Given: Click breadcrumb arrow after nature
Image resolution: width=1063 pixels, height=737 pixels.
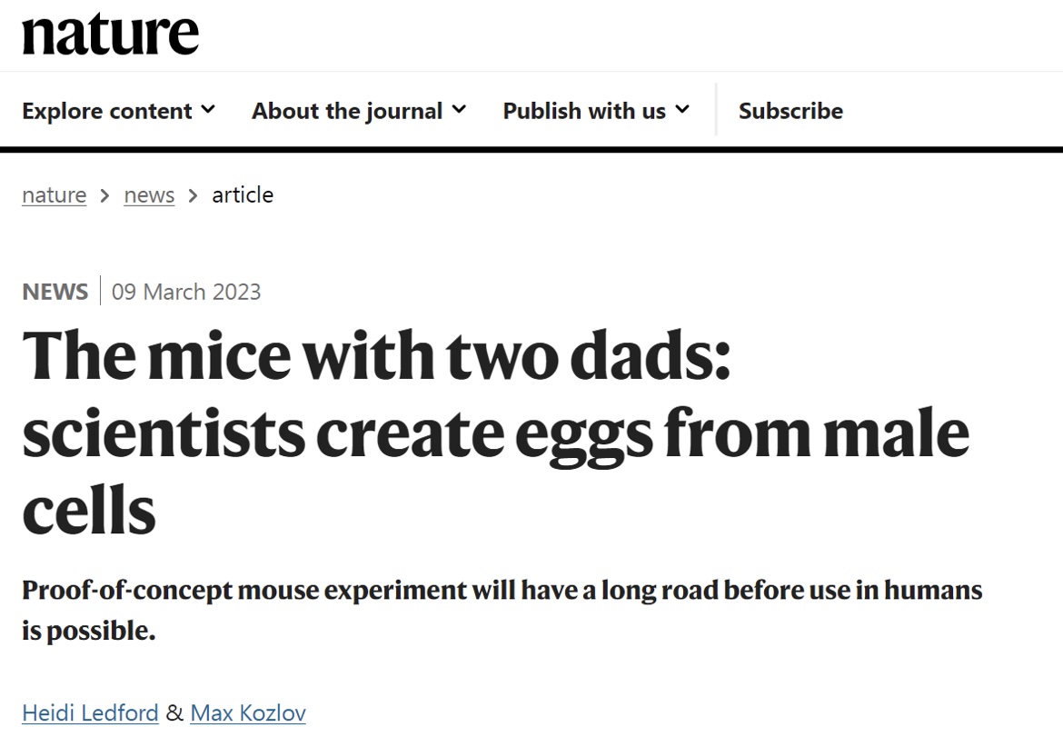Looking at the screenshot, I should 104,196.
